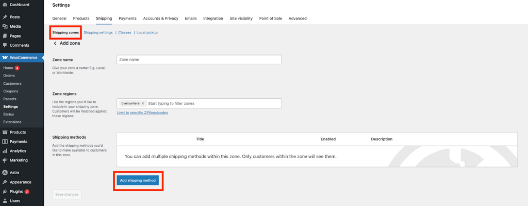The height and width of the screenshot is (206, 528).
Task: Open WooCommerce Customers submenu item
Action: click(x=12, y=84)
